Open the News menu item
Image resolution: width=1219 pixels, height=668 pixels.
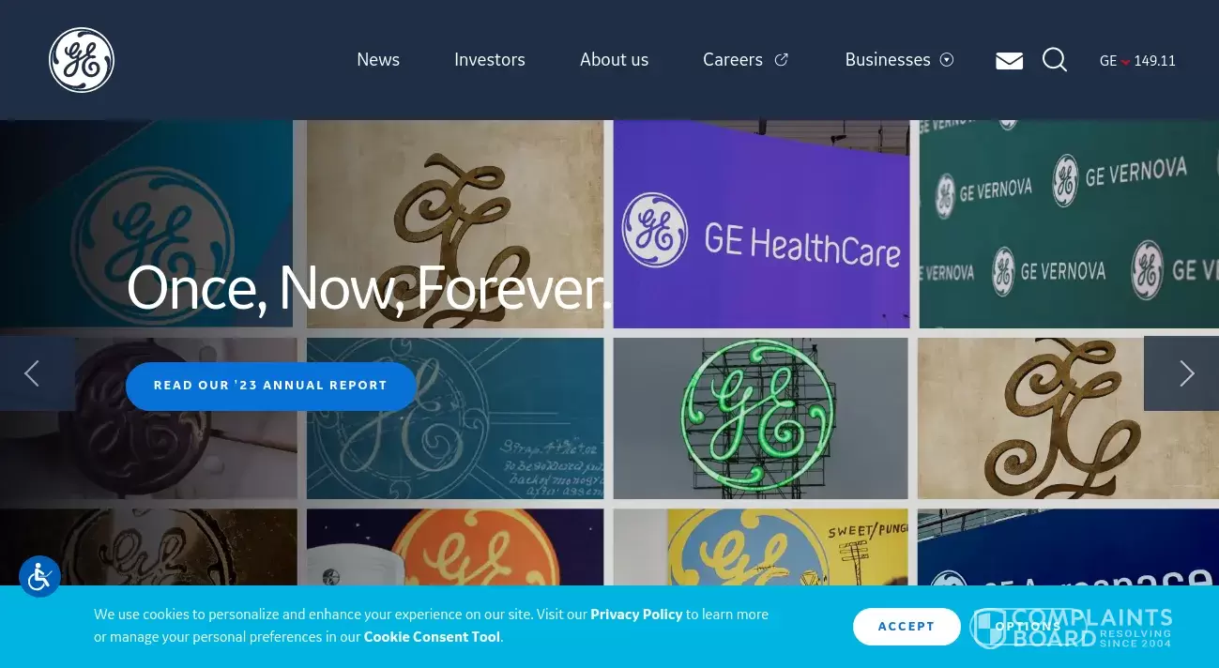tap(378, 60)
